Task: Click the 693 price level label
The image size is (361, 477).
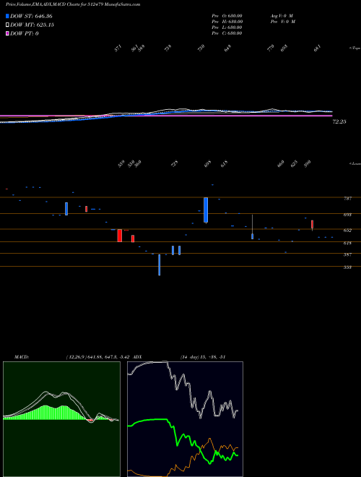Action: 347,215
